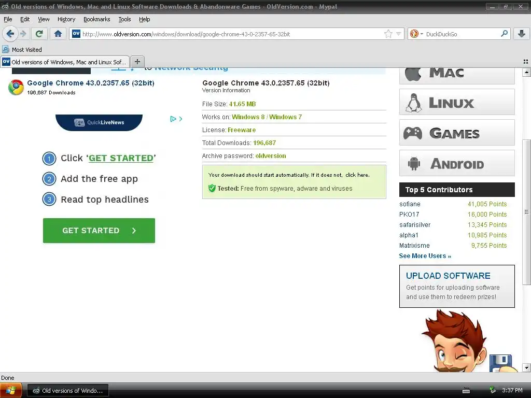Open contributor PKO17's profile
Screen dimensions: 531x398
(x=409, y=214)
